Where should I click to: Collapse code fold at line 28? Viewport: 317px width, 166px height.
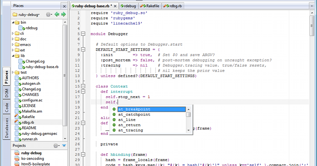pos(83,155)
